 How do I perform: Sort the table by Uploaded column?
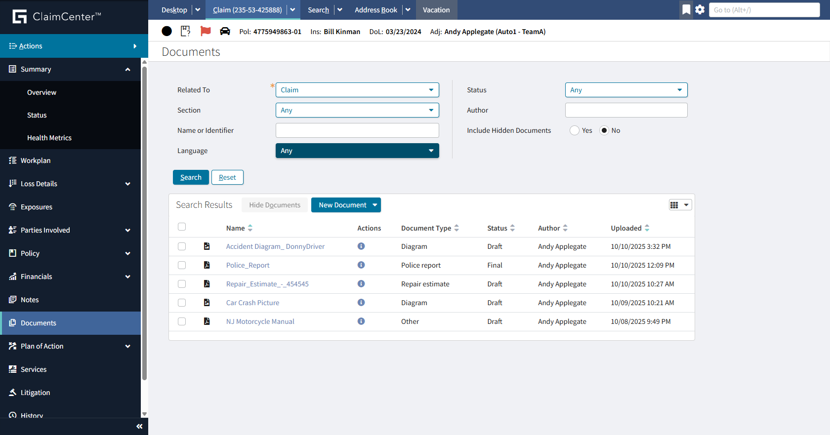click(x=630, y=228)
